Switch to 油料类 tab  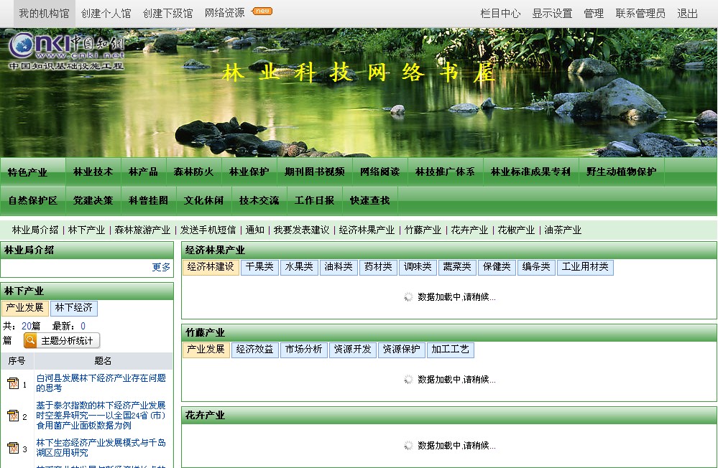(x=339, y=267)
